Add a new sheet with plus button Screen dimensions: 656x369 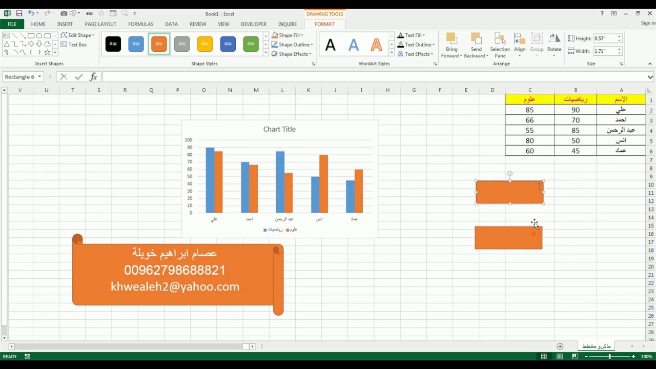(x=560, y=346)
